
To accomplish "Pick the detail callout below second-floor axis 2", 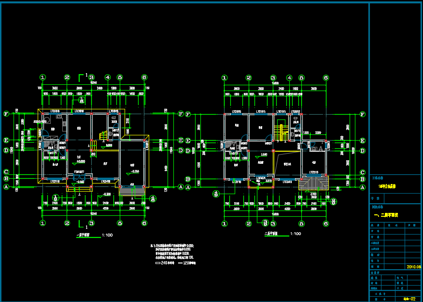I will [265, 223].
